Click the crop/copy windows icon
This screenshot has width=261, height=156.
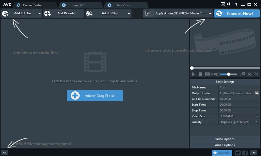point(243,74)
